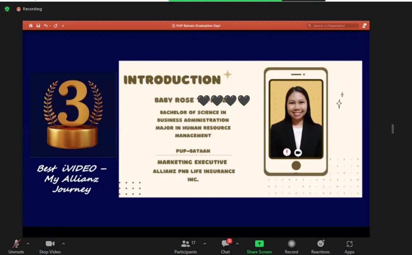
Task: Open the quick access toolbar customize dropdown
Action: click(x=63, y=26)
